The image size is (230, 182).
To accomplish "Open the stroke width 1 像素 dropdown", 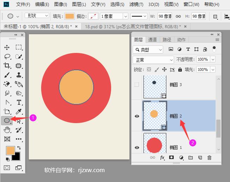I will (126, 16).
